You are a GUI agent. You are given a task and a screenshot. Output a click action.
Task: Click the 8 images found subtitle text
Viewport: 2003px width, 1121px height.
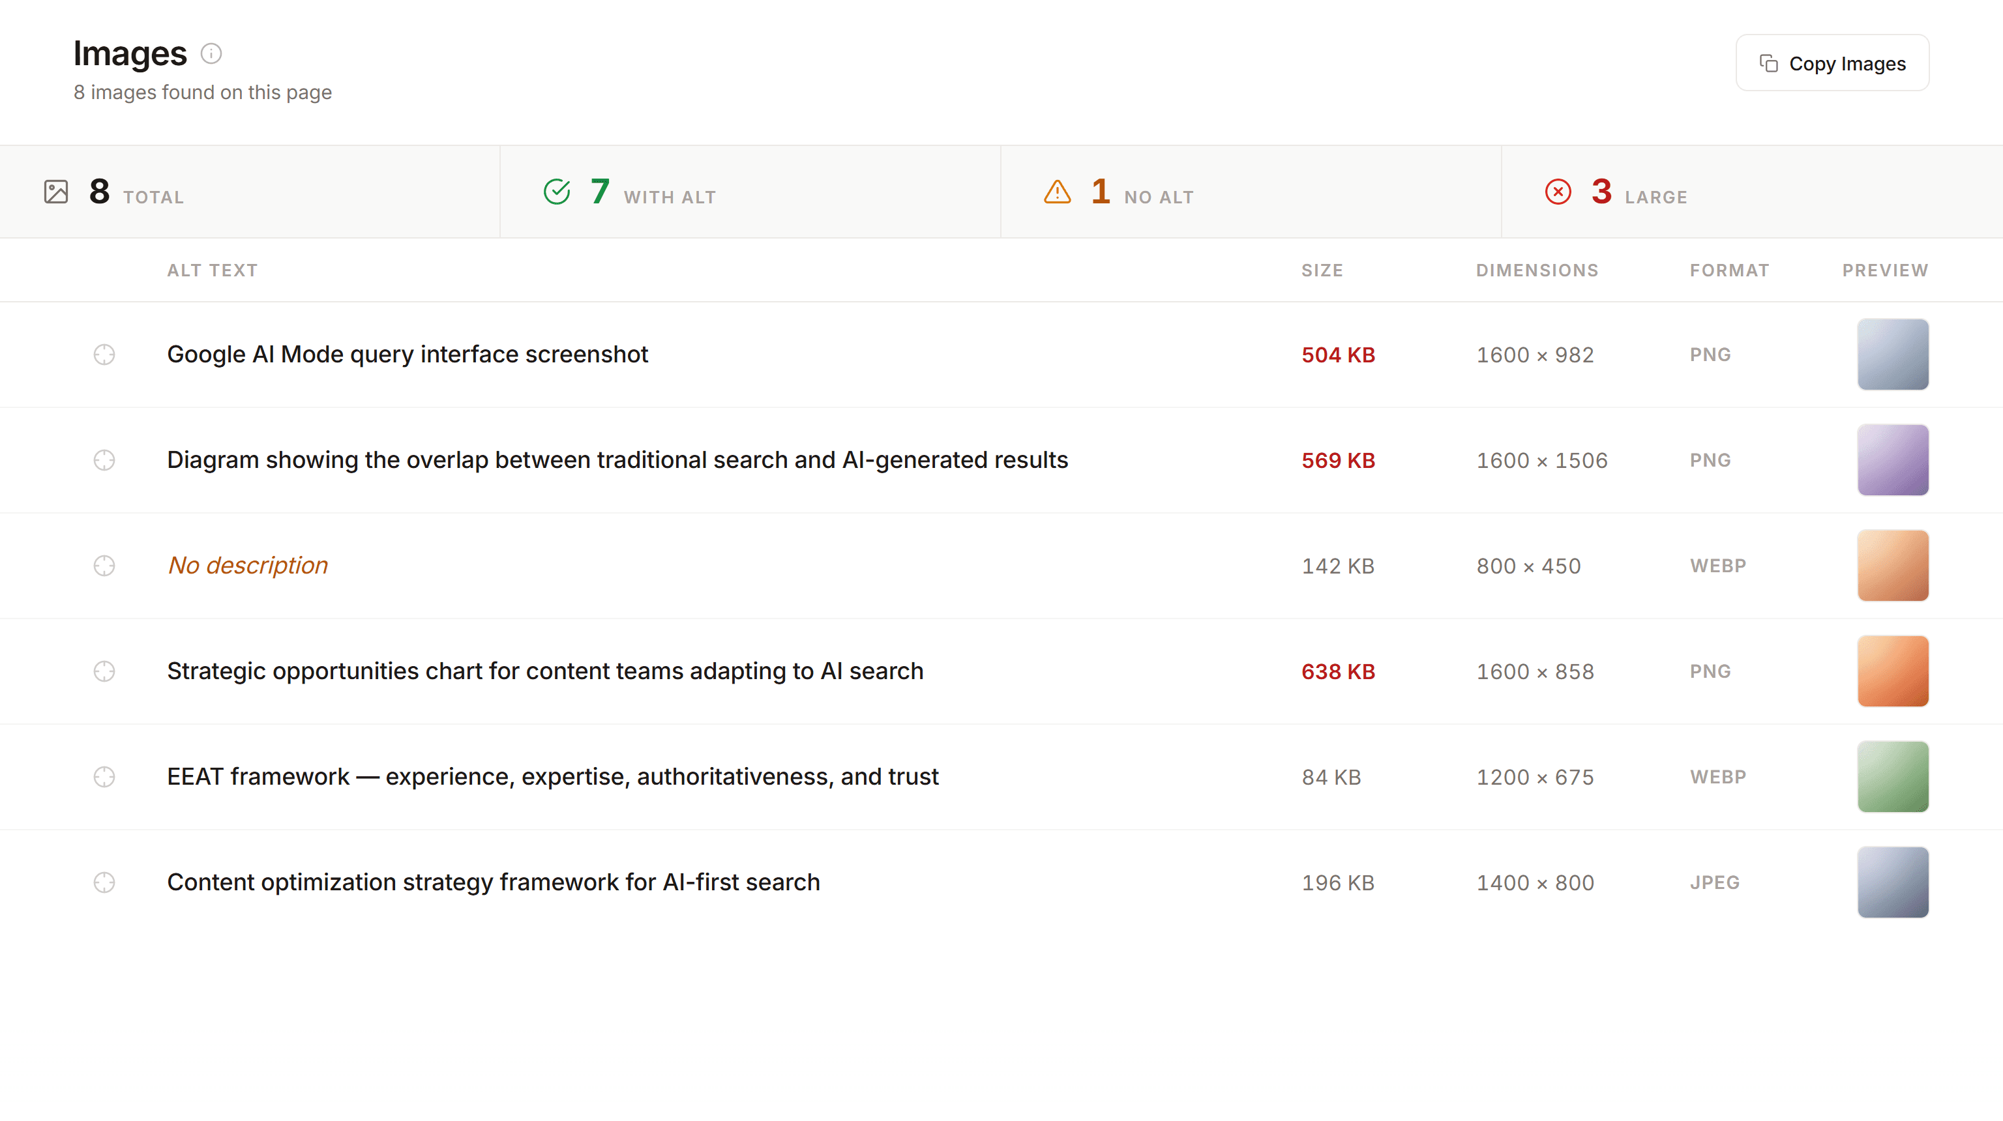(x=202, y=93)
